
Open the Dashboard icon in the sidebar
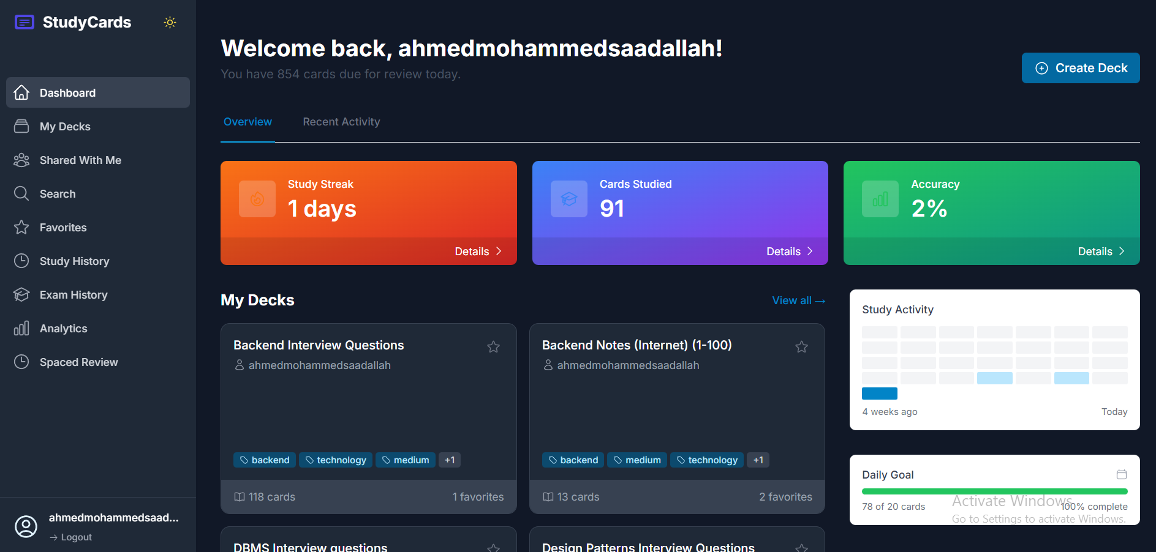pyautogui.click(x=22, y=92)
